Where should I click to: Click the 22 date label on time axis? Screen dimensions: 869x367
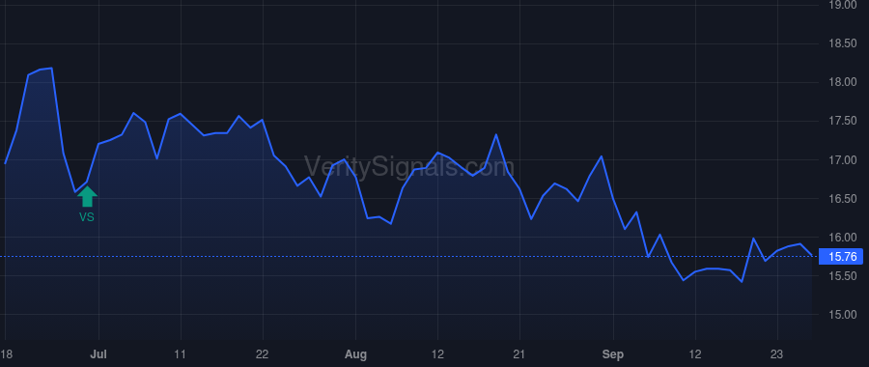click(x=262, y=354)
